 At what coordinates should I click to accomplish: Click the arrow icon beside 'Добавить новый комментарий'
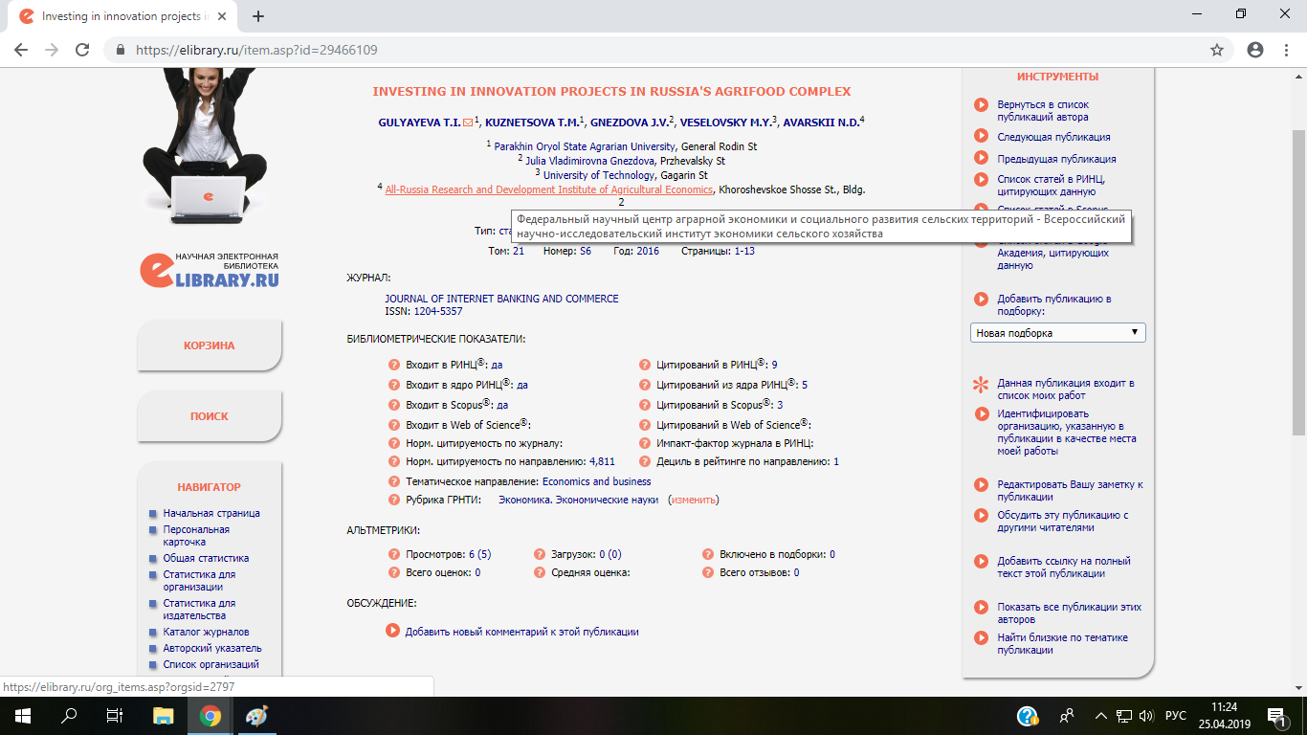(x=392, y=631)
